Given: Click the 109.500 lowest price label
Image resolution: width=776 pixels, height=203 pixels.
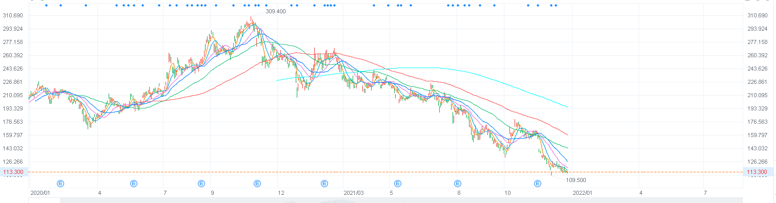Looking at the screenshot, I should pos(576,180).
